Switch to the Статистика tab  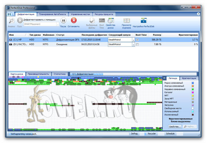coord(60,74)
